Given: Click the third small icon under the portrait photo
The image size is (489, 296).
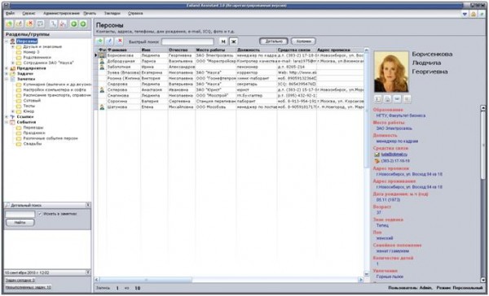Looking at the screenshot, I should point(397,99).
